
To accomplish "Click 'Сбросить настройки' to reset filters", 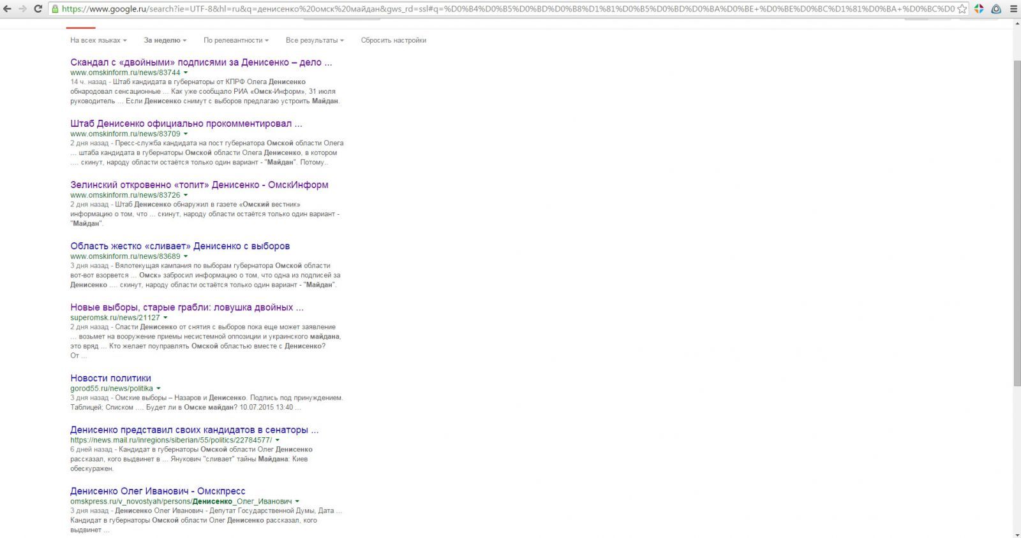I will click(x=394, y=40).
